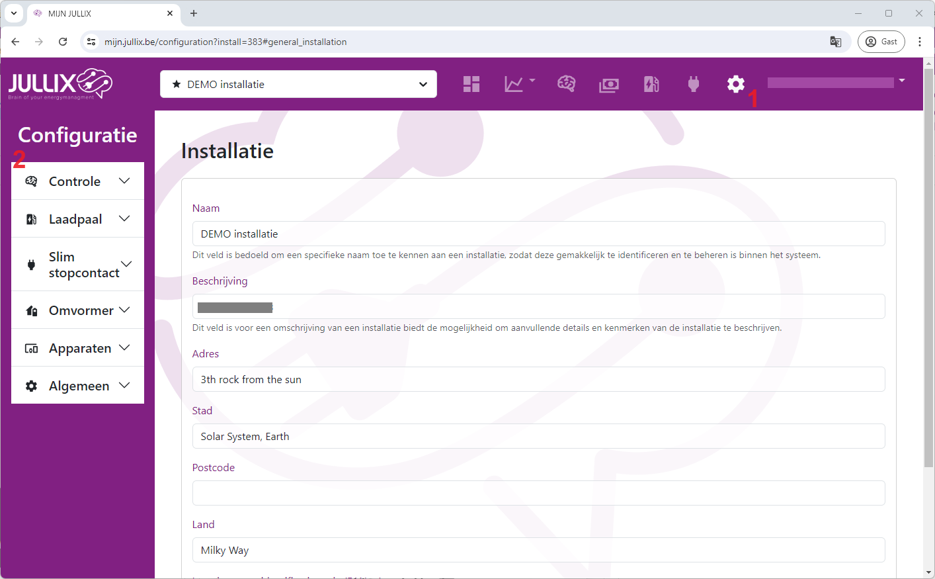Image resolution: width=935 pixels, height=579 pixels.
Task: Click the Jullix logo
Action: pos(60,84)
